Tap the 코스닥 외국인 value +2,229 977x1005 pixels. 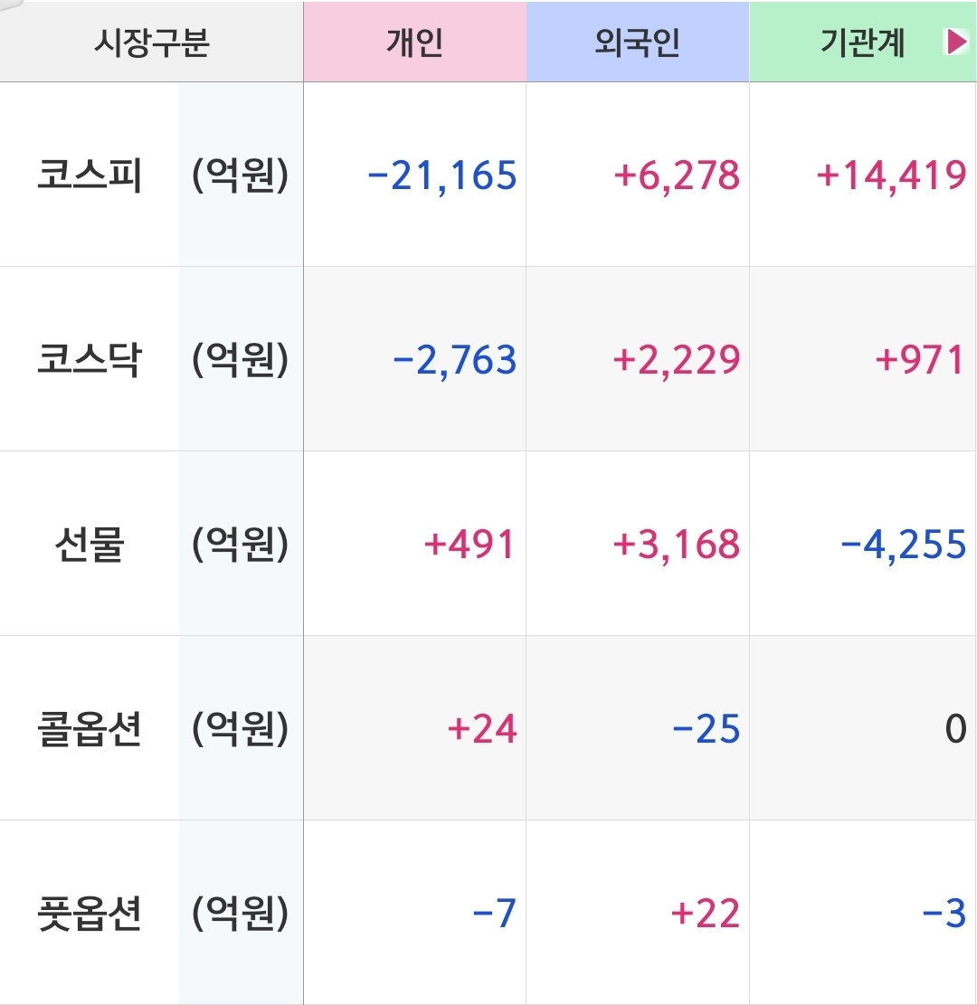coord(677,360)
